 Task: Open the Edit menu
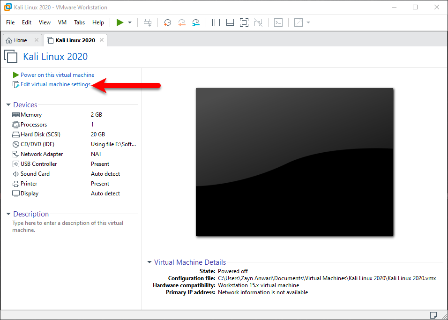(27, 22)
